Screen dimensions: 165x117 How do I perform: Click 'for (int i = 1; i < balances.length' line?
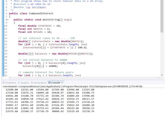[50, 75]
